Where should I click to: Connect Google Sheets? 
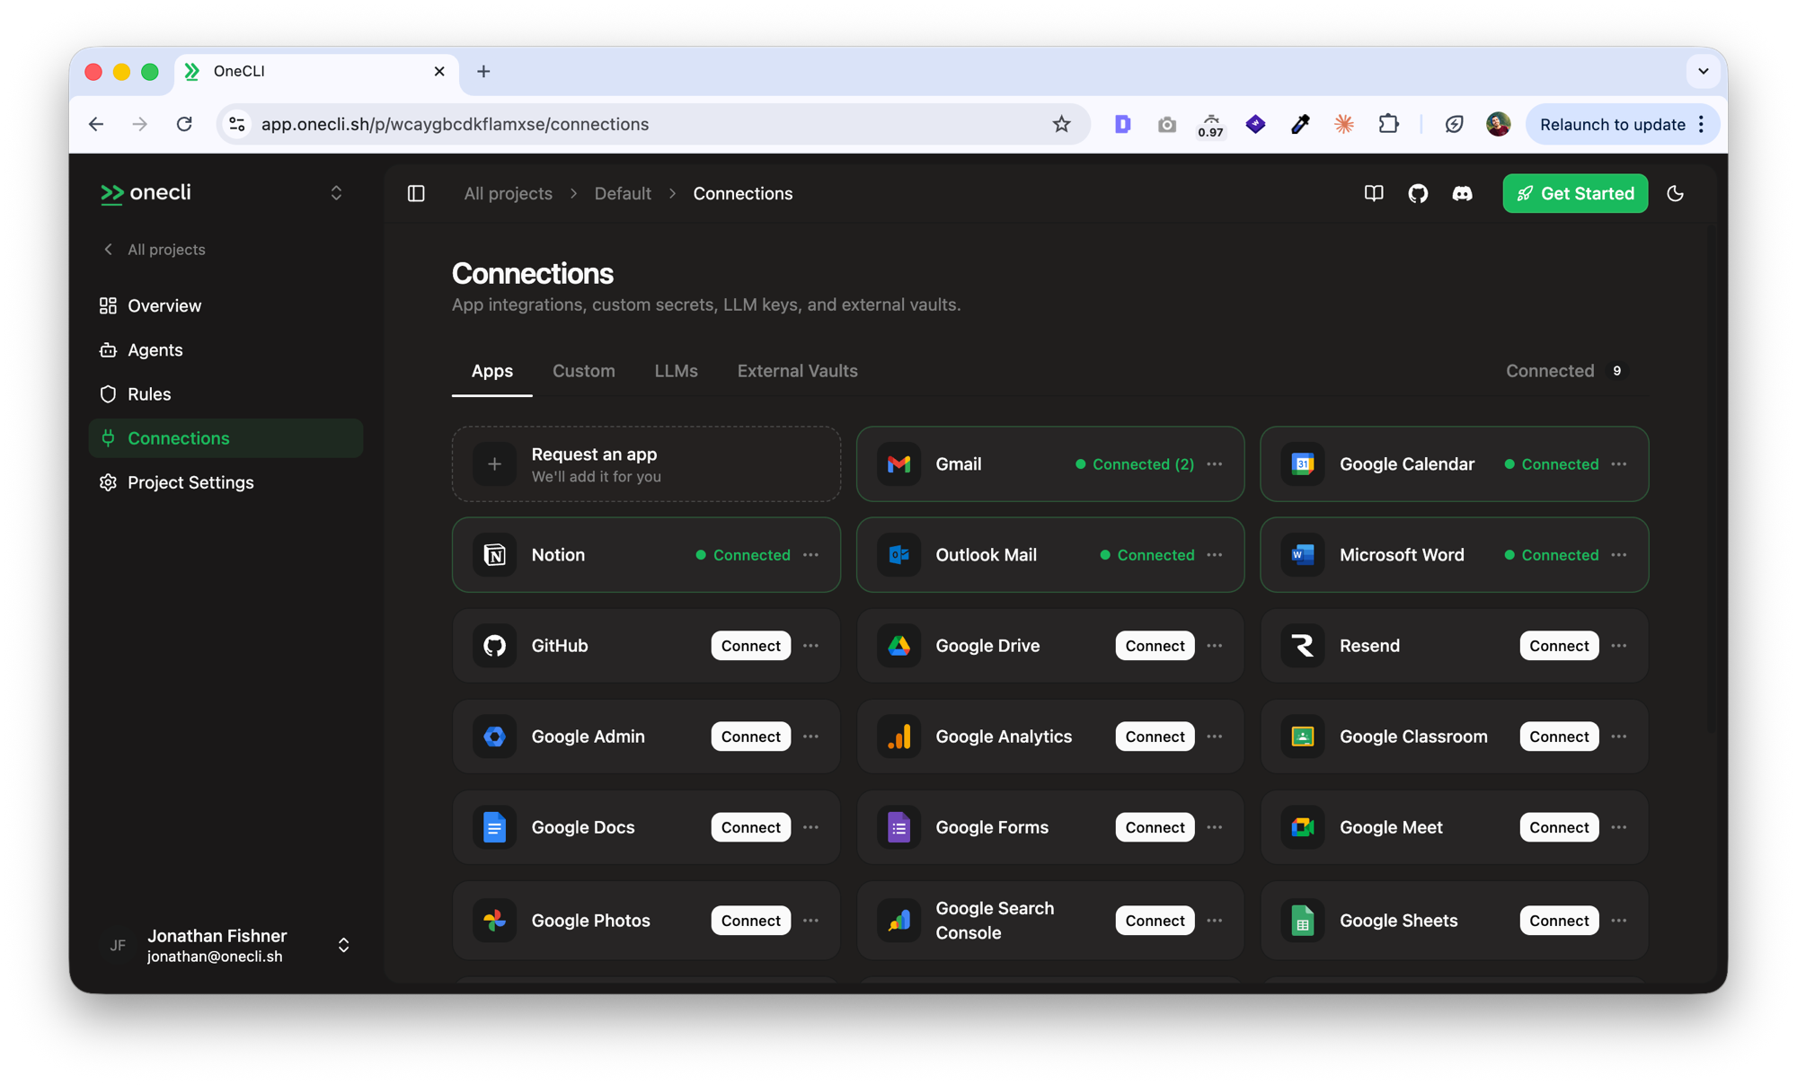pyautogui.click(x=1559, y=921)
